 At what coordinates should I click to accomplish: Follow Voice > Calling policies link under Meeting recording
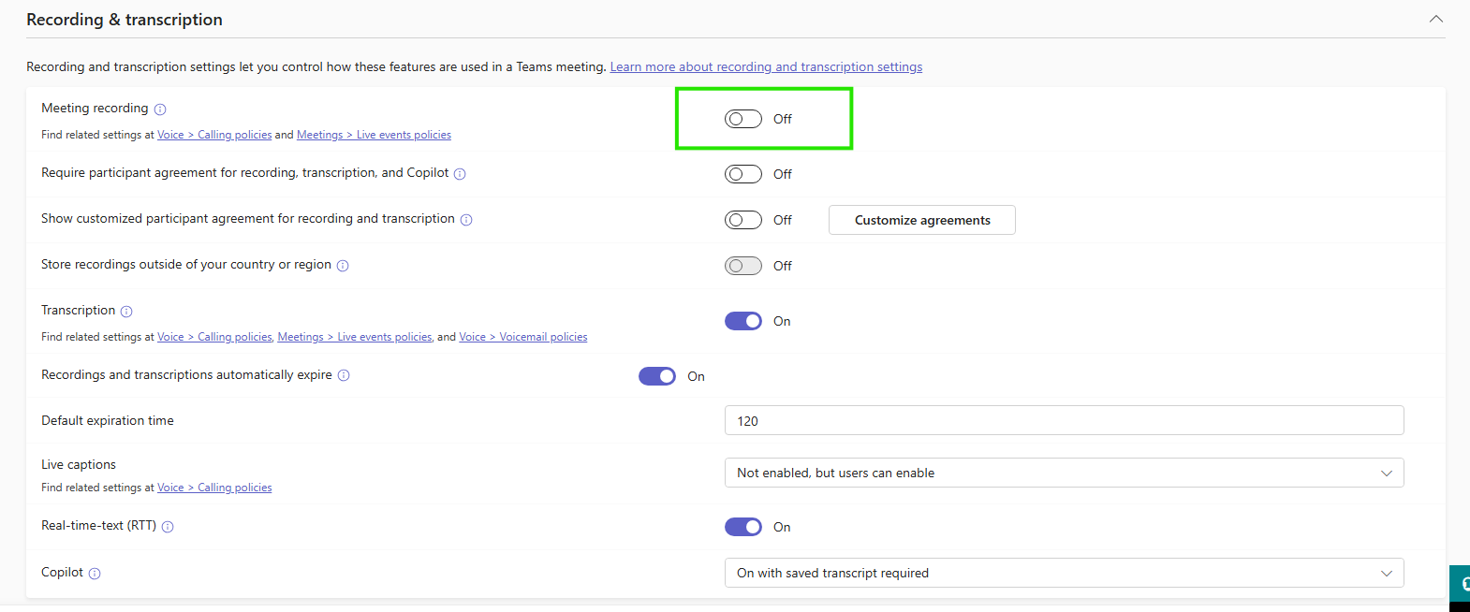point(214,135)
